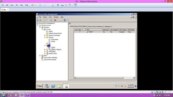
Task: Click Send Ctrl+Alt+Del icon in VMware toolbar
Action: [40, 5]
